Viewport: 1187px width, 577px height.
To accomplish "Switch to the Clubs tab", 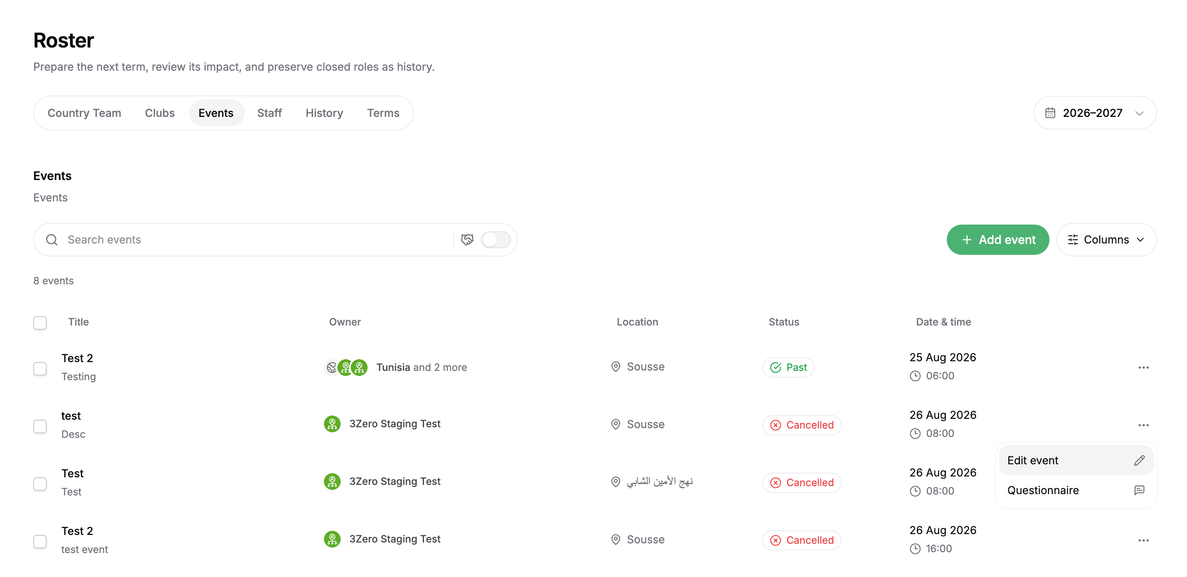I will tap(159, 113).
